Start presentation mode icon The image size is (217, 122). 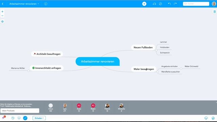[19, 118]
